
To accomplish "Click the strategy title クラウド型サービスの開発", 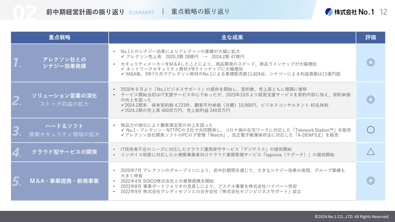I will click(x=64, y=152).
